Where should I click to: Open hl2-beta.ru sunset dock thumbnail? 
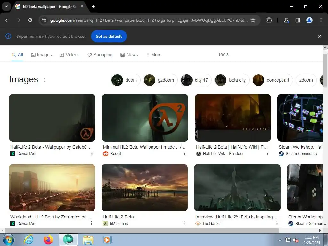point(144,188)
